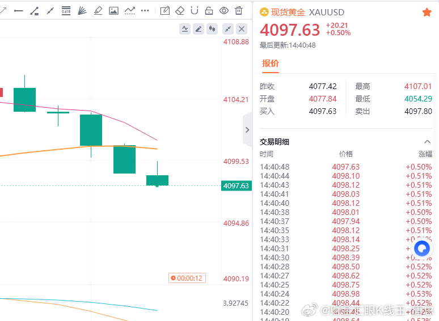
Task: Change the candlestick chart type
Action: (212, 29)
